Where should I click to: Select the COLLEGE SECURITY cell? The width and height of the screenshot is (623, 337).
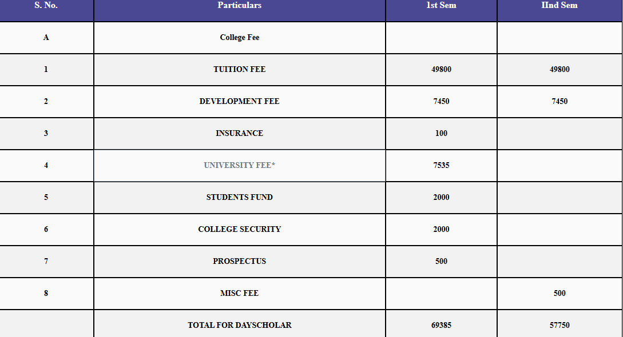[239, 229]
